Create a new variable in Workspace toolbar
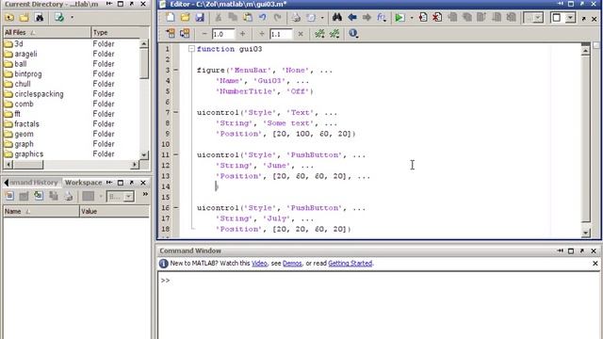 pyautogui.click(x=9, y=196)
